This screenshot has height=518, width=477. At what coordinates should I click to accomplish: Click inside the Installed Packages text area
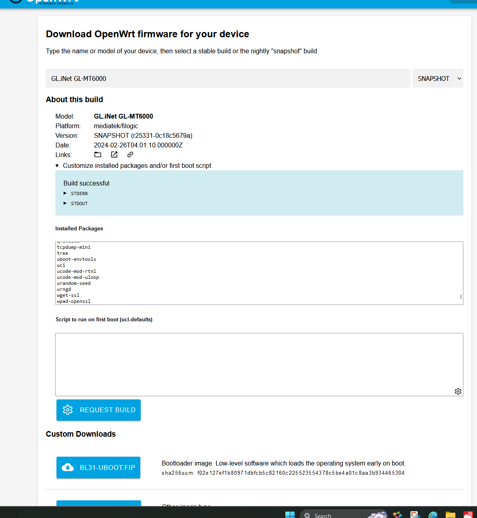click(x=257, y=273)
